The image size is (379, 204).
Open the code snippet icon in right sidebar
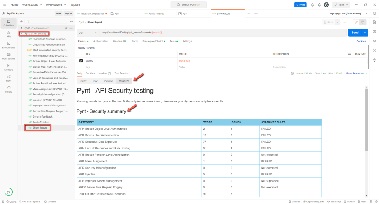click(375, 41)
